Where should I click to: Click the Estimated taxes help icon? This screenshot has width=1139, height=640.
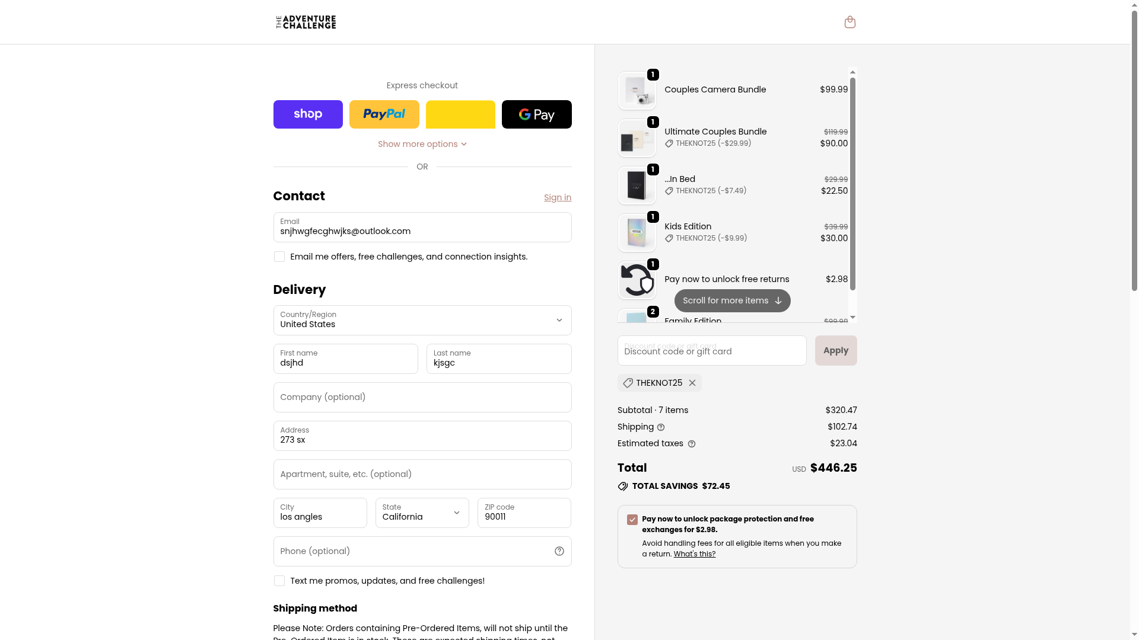[691, 444]
